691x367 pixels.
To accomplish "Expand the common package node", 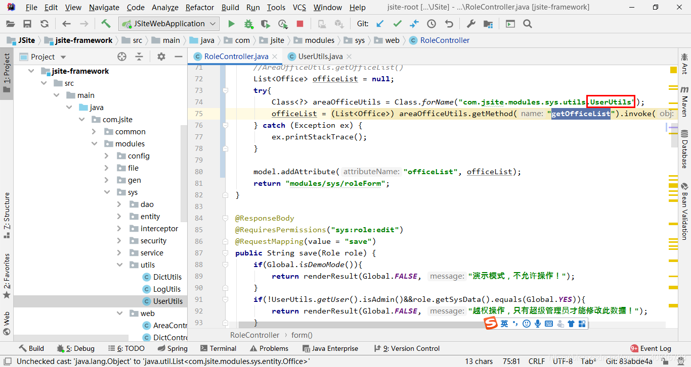I will click(94, 131).
